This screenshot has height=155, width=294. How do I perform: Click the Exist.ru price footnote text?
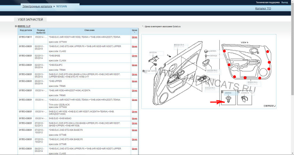(161, 27)
